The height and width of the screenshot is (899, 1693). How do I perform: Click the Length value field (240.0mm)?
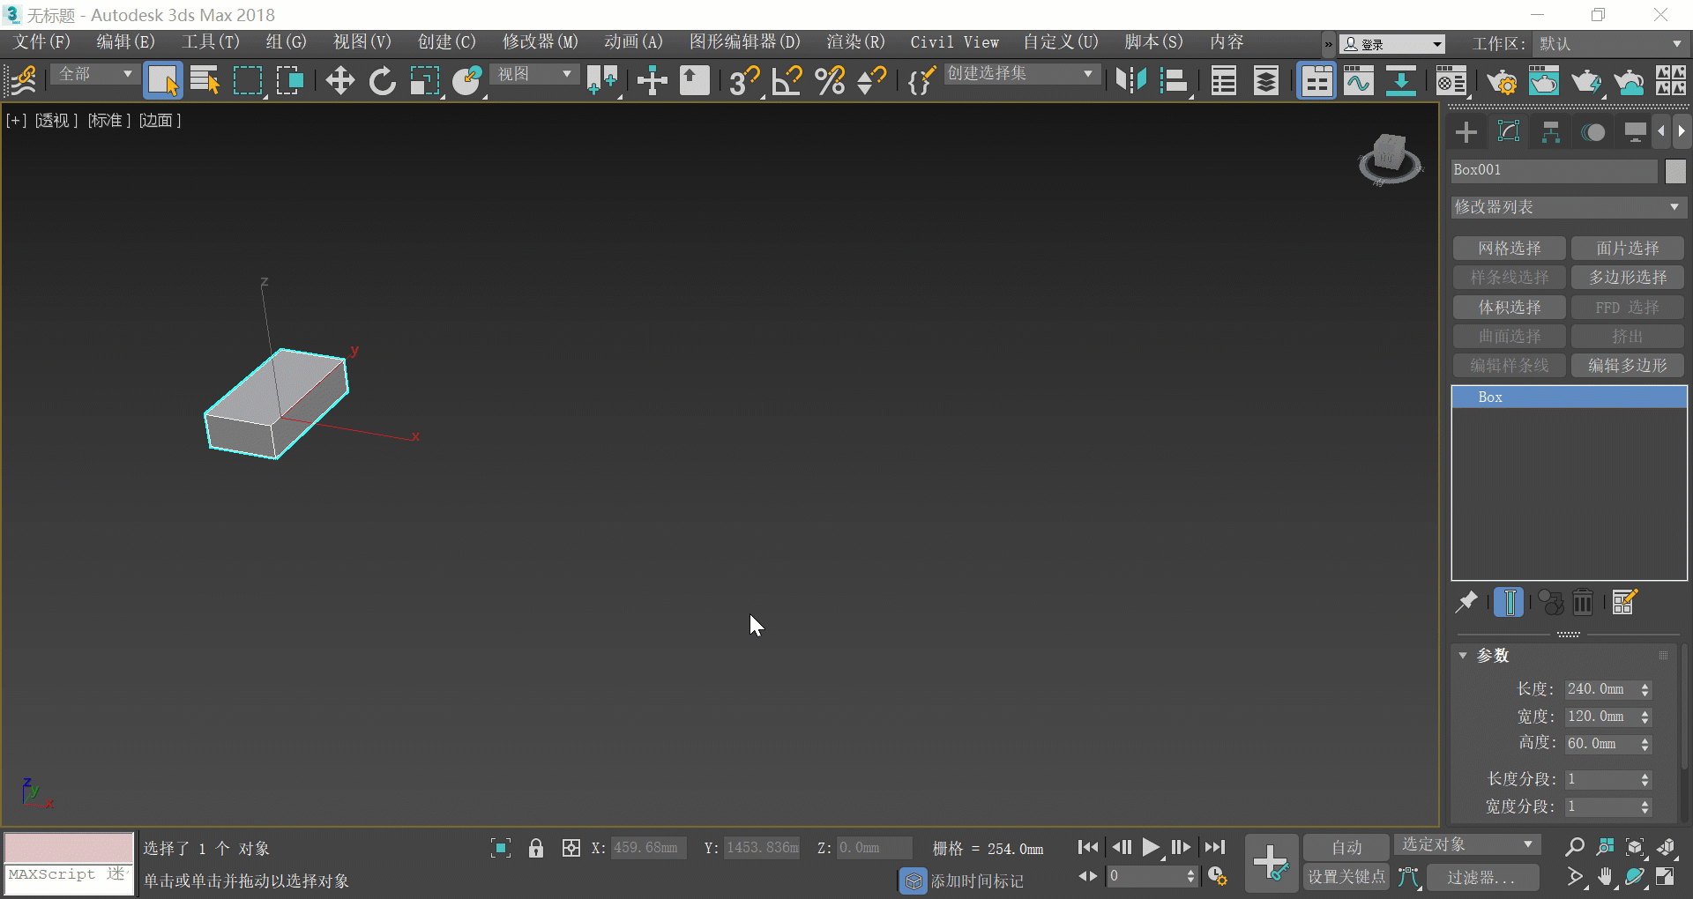(x=1600, y=689)
